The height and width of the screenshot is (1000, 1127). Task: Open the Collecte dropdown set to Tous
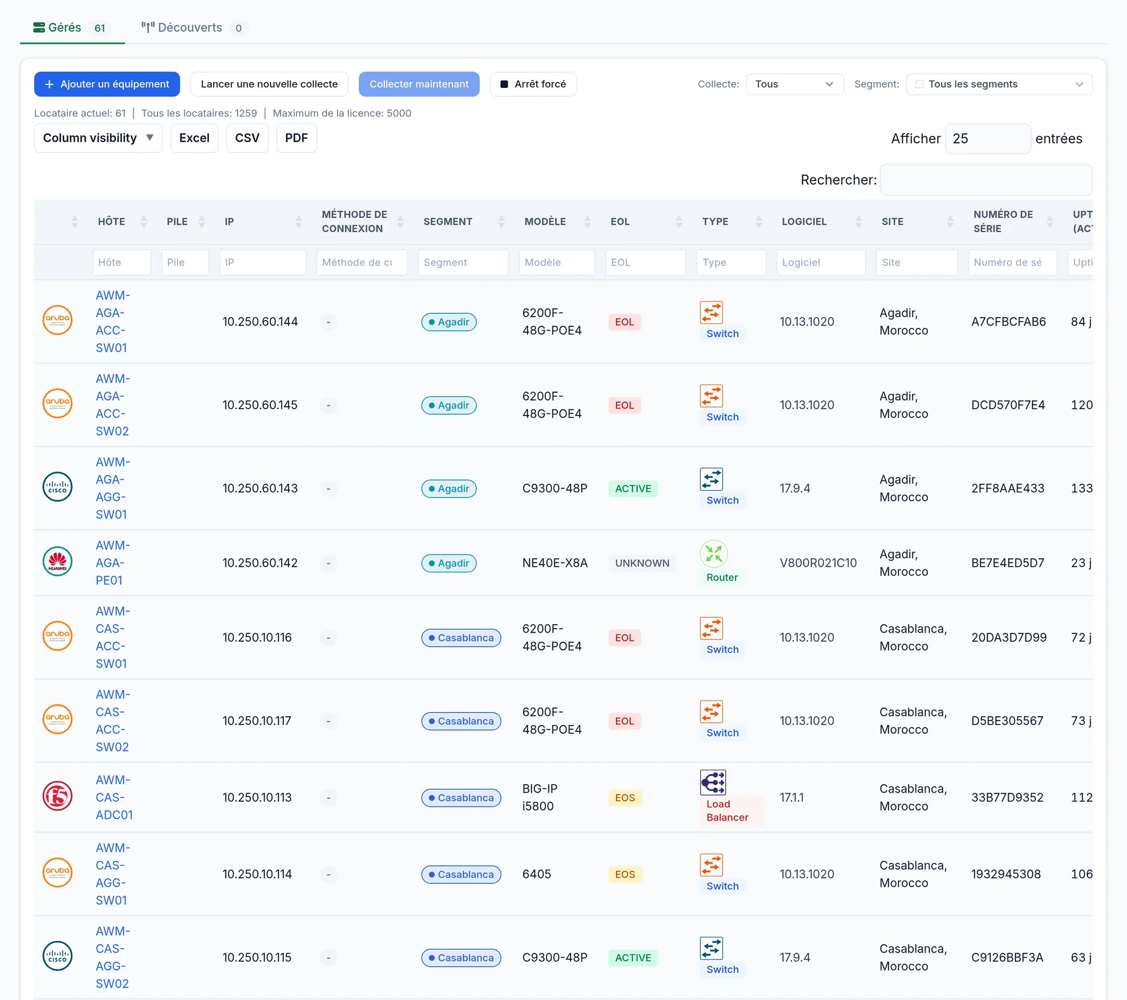[795, 85]
